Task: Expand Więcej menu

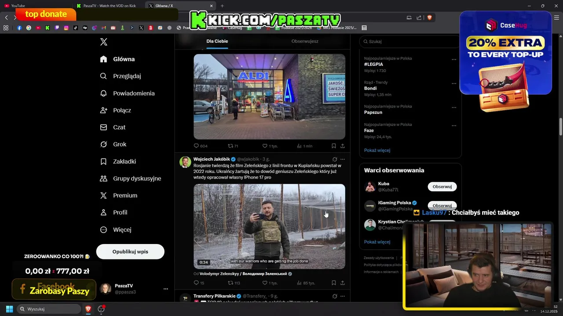Action: click(x=116, y=230)
